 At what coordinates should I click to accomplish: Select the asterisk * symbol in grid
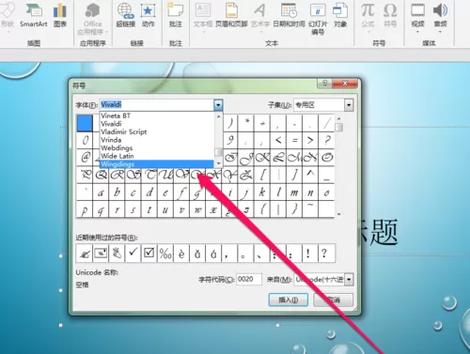click(x=246, y=123)
